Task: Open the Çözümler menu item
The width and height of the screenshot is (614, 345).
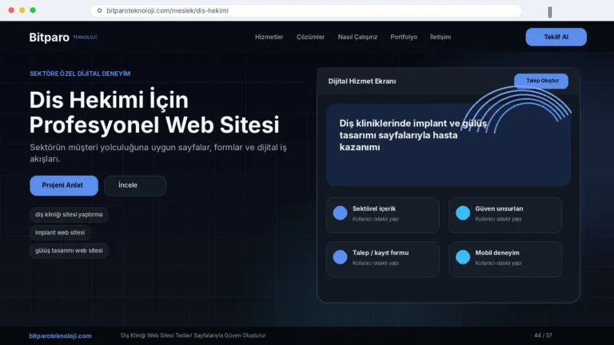Action: click(x=310, y=37)
